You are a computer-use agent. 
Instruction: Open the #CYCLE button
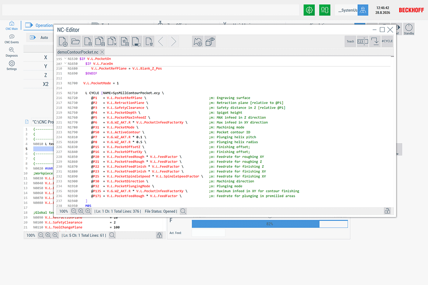[x=387, y=41]
